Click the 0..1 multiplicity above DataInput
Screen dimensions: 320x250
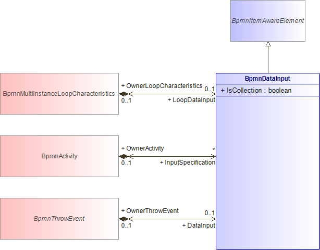click(210, 213)
